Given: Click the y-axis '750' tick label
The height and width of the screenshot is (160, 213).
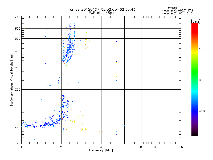Looking at the screenshot, I should [x=18, y=17].
